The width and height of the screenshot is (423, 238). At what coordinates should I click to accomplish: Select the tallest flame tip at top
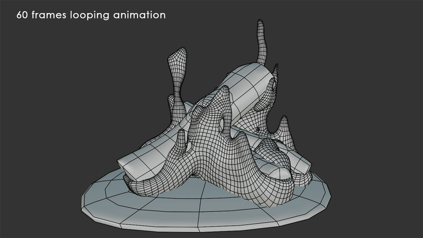260,25
